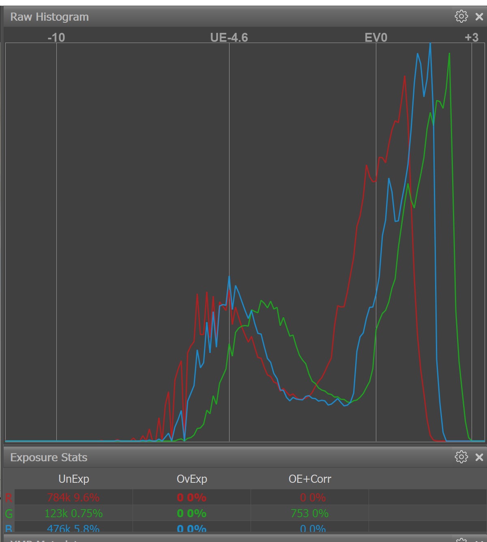Click the -10 histogram axis label

pos(56,38)
